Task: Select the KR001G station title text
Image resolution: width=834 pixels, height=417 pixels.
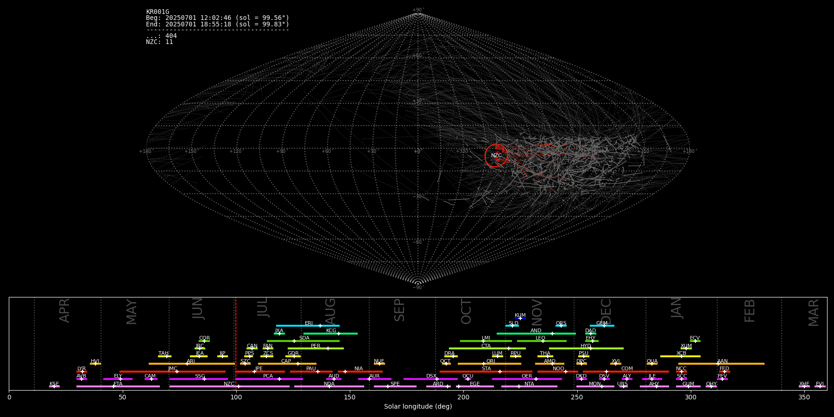Action: click(158, 12)
